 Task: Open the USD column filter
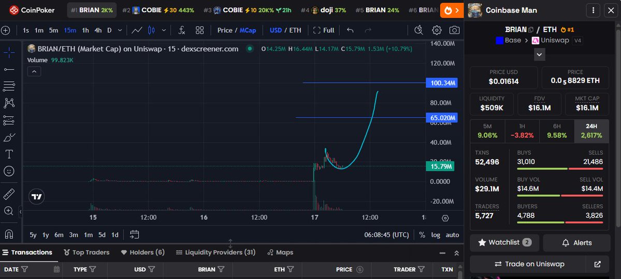click(x=152, y=270)
